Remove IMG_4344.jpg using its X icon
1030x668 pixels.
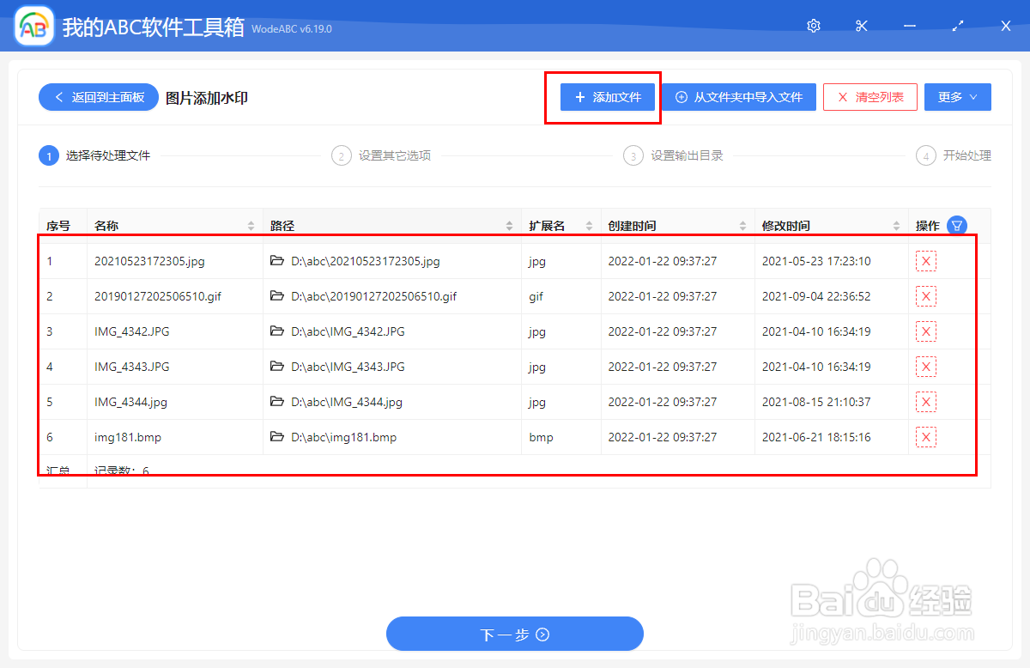click(x=926, y=402)
